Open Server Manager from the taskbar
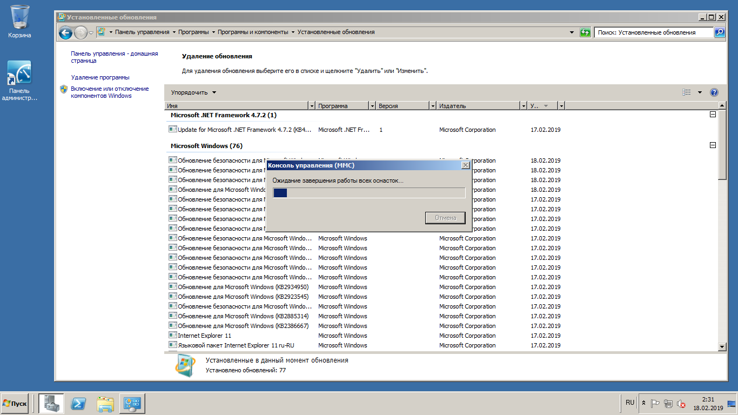738x415 pixels. (x=51, y=404)
